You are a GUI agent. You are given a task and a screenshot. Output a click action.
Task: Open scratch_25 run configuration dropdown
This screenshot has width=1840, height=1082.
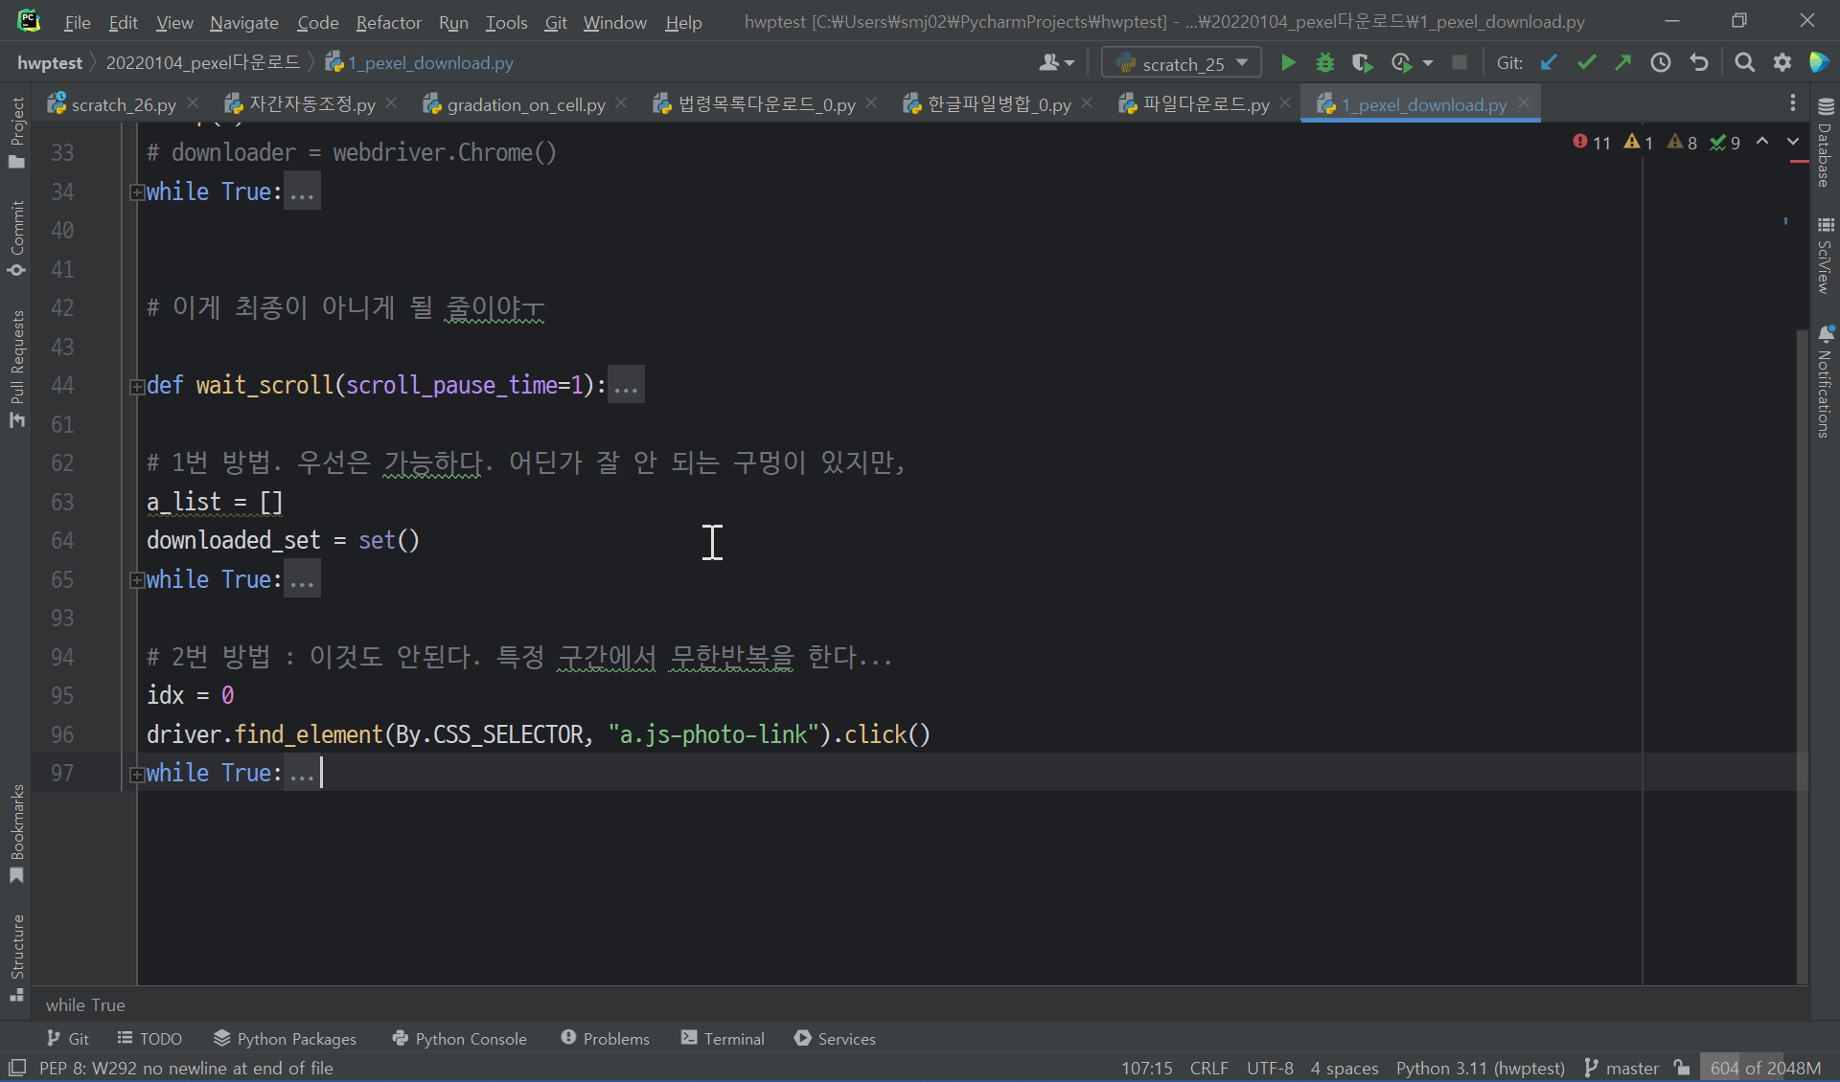click(x=1183, y=63)
